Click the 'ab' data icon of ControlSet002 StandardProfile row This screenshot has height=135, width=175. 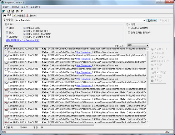(x=6, y=102)
